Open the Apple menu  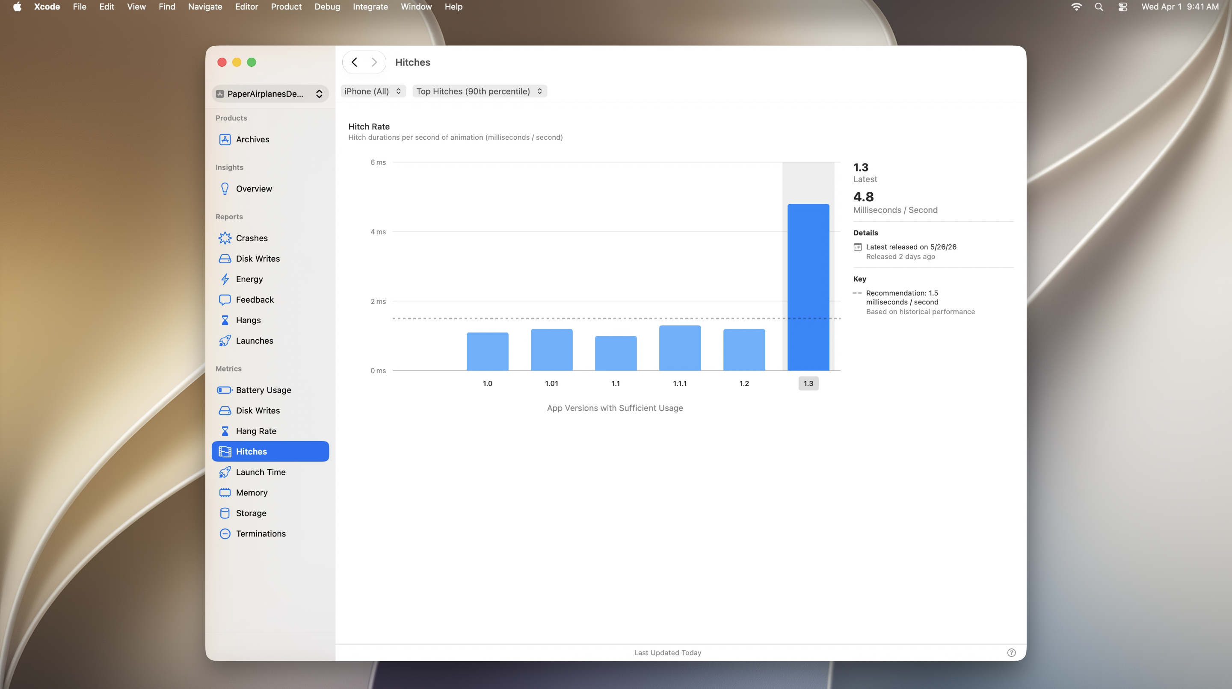click(17, 7)
